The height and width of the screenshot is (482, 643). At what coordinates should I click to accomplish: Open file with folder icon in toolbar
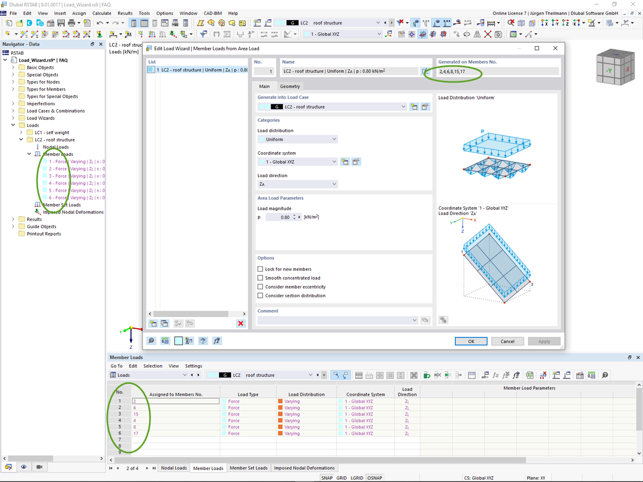coord(19,23)
